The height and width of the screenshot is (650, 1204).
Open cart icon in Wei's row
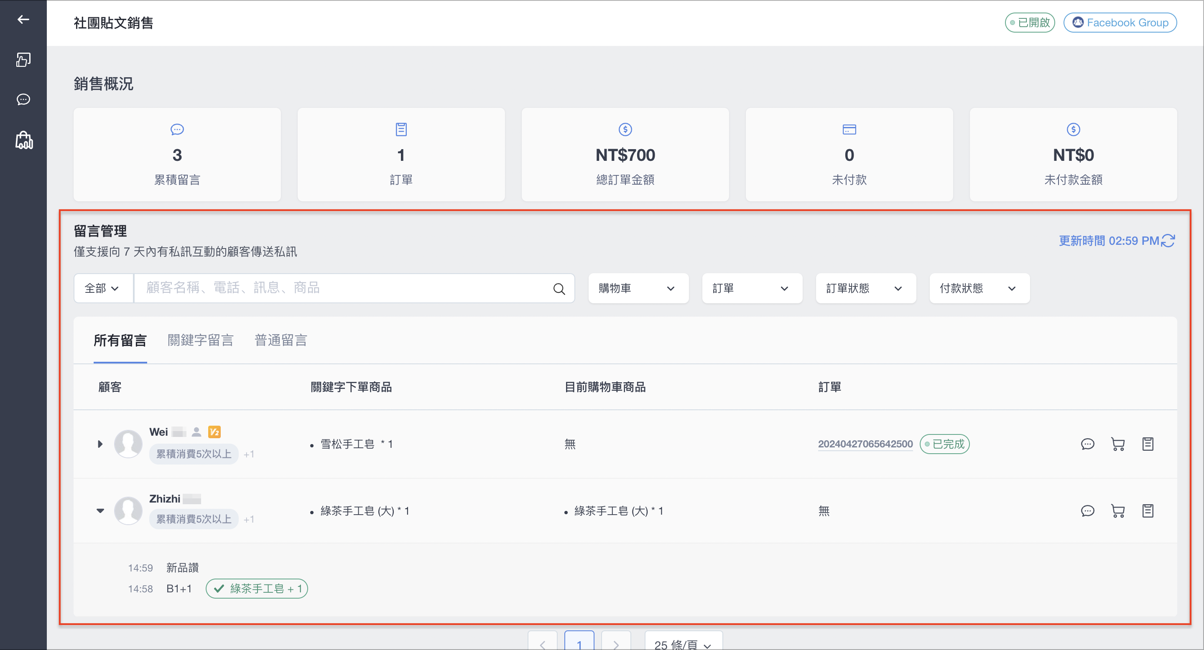[1117, 444]
